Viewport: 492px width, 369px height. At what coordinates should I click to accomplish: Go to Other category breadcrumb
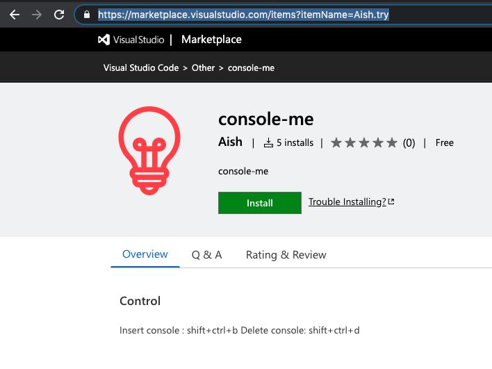tap(203, 68)
